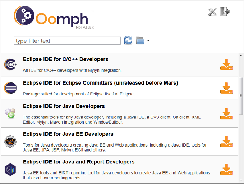The height and width of the screenshot is (184, 244).
Task: Refresh the product list with blue arrows
Action: click(x=128, y=41)
